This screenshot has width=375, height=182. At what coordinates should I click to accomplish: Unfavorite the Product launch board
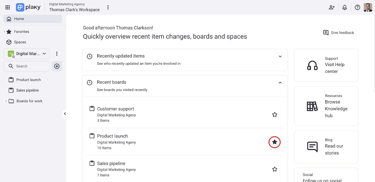pos(274,142)
